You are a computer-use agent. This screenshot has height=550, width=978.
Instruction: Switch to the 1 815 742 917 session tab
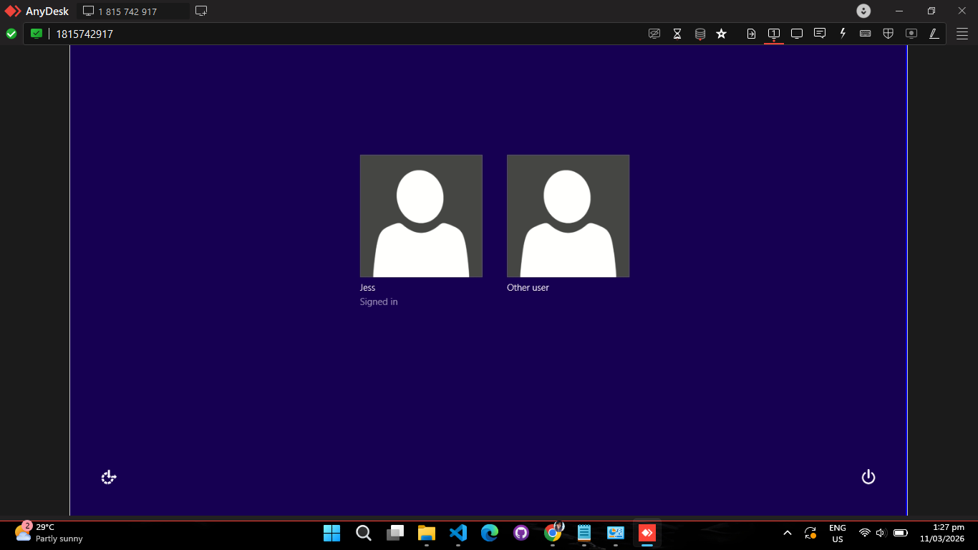tap(132, 11)
